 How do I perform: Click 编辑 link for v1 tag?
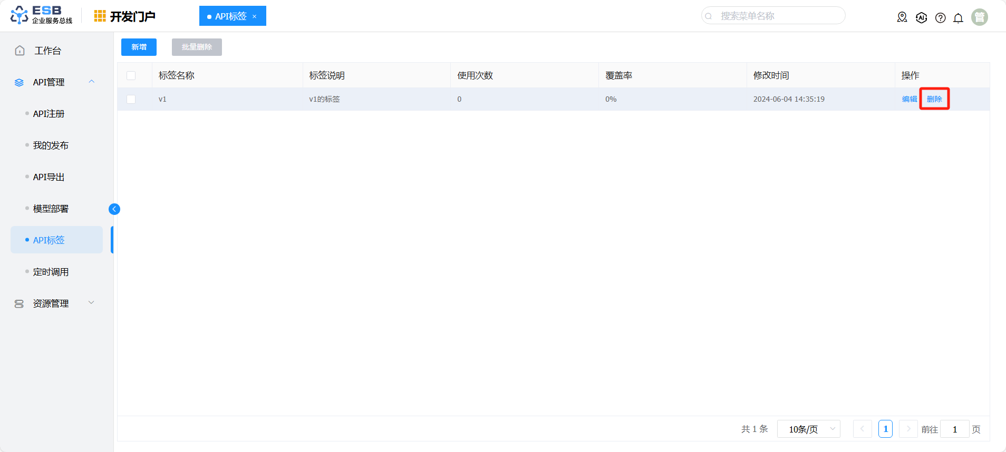pyautogui.click(x=909, y=99)
